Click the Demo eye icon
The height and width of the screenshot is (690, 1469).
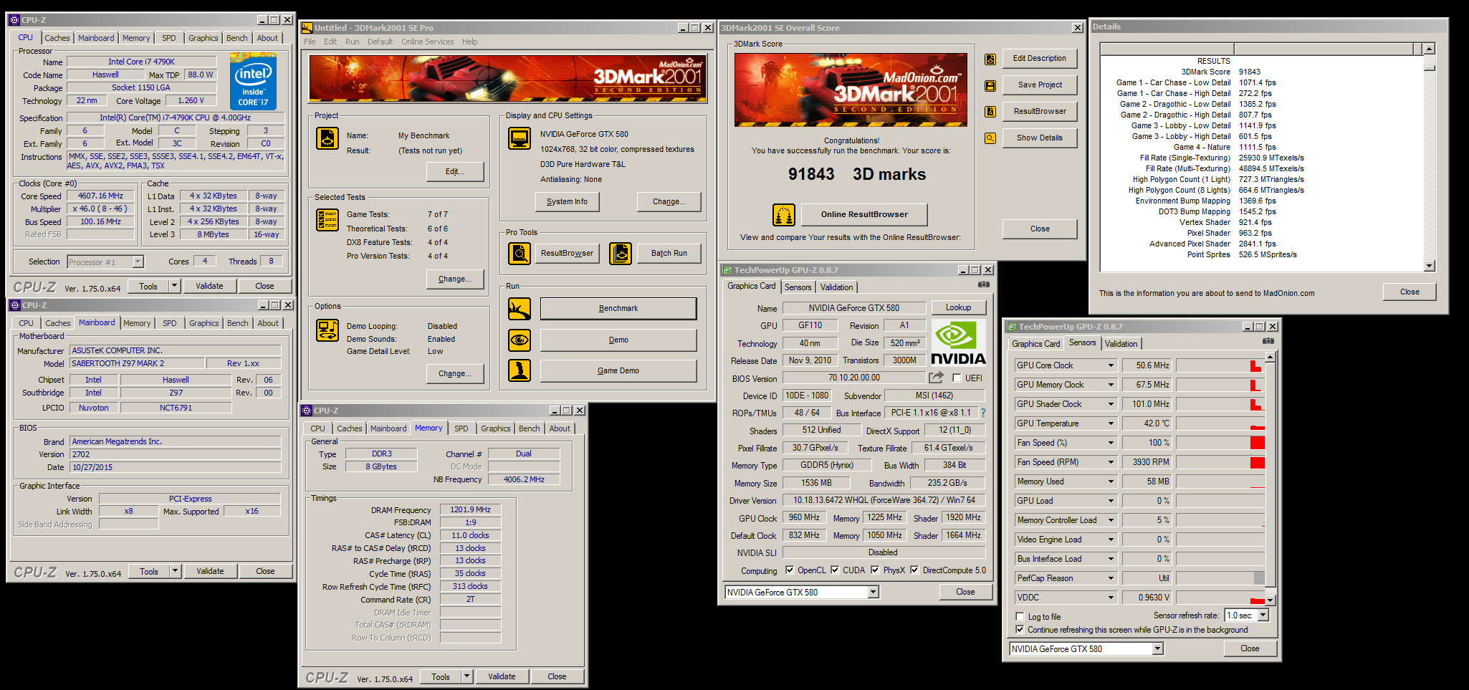tap(520, 340)
